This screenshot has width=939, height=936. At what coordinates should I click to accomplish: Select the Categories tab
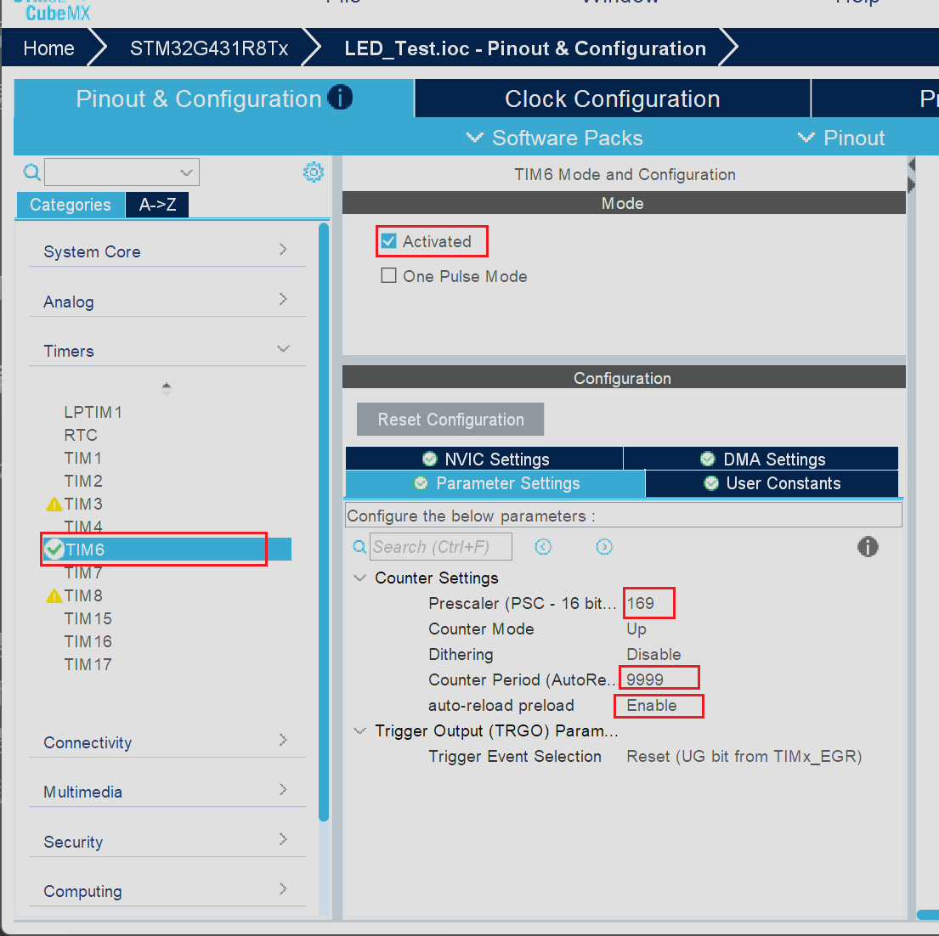click(70, 205)
